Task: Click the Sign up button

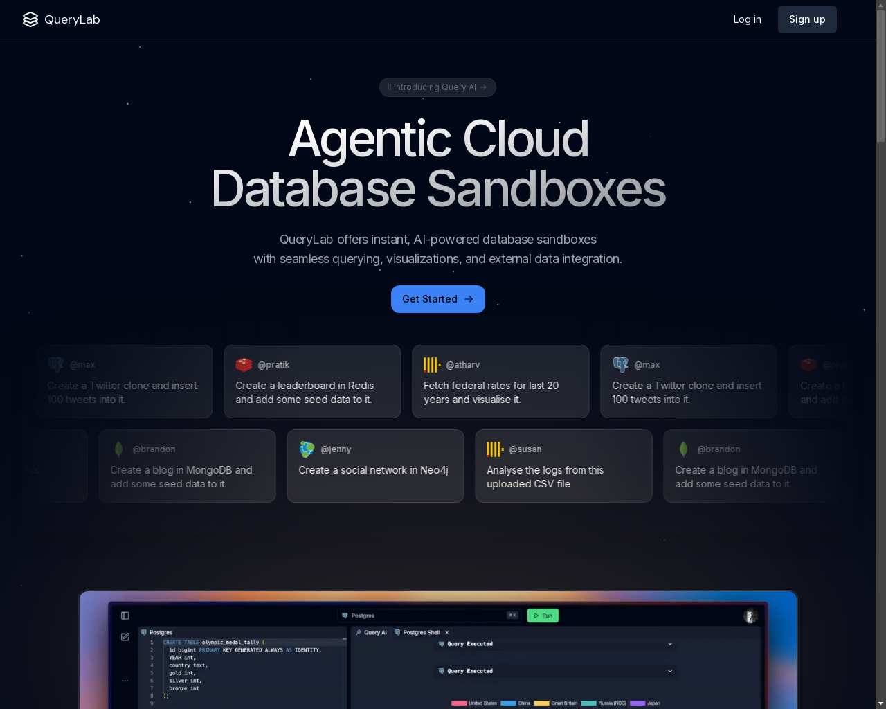Action: tap(807, 19)
